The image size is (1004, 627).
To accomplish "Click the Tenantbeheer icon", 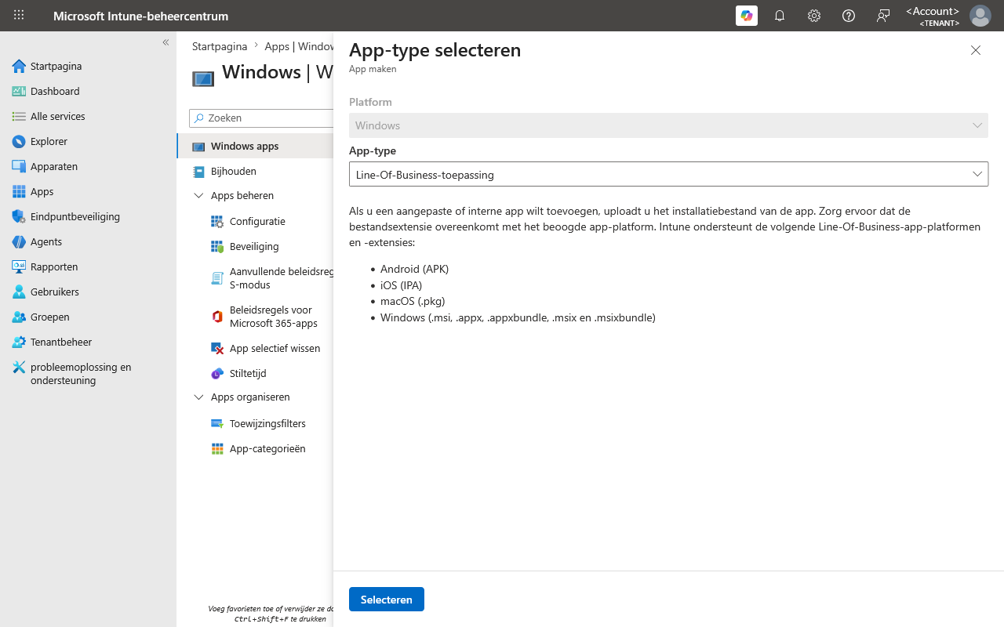I will pos(19,342).
